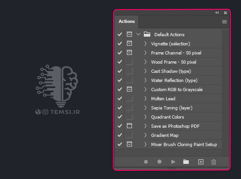Viewport: 241px width, 179px height.
Task: Toggle checkmark for Default Actions set
Action: [120, 34]
